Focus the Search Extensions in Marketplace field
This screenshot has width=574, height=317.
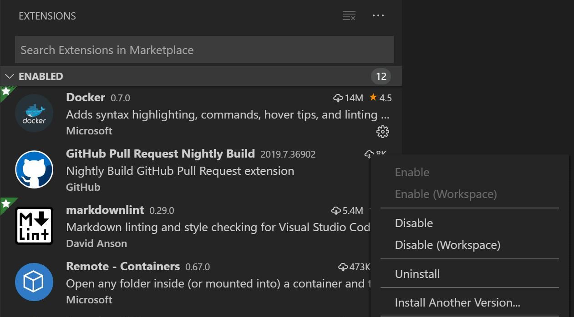click(x=204, y=50)
